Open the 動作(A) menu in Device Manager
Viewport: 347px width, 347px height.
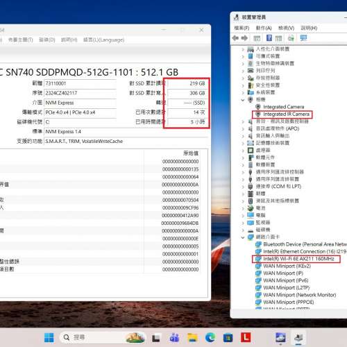[x=264, y=28]
